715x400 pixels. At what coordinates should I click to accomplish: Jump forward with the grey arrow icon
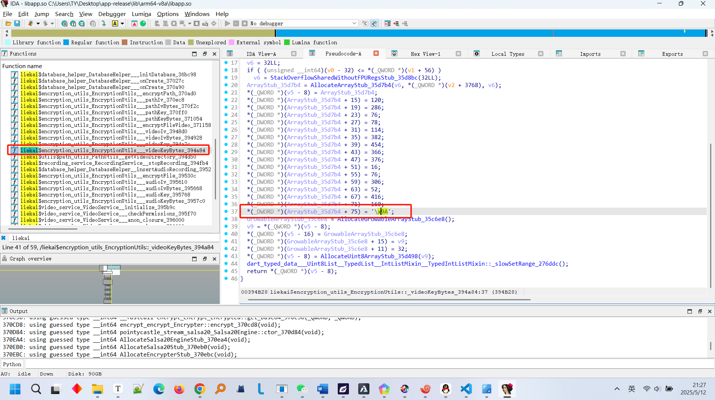coord(45,23)
